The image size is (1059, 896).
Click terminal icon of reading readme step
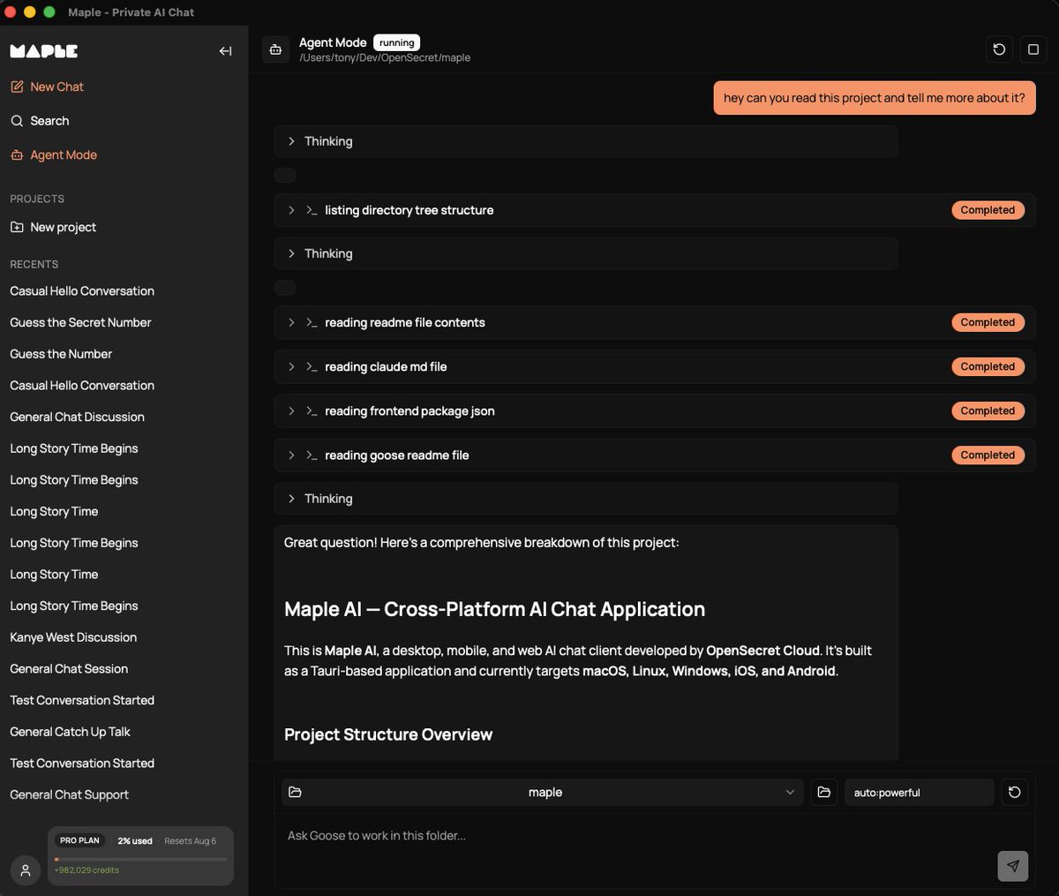click(312, 322)
